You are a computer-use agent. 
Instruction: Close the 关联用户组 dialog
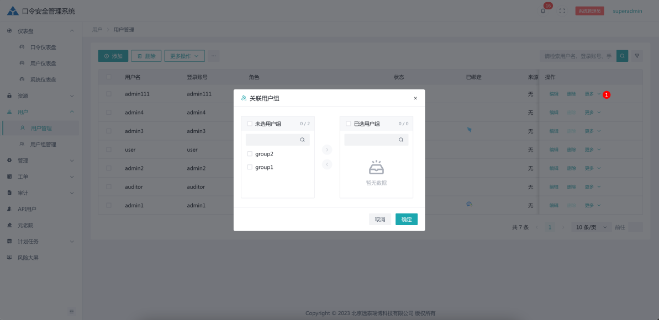415,98
